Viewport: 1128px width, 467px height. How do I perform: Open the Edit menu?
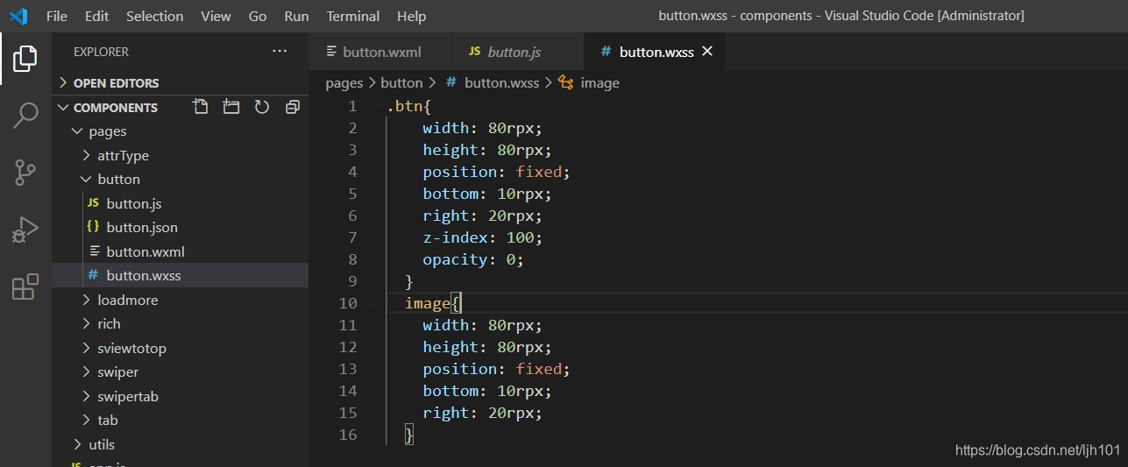point(97,16)
